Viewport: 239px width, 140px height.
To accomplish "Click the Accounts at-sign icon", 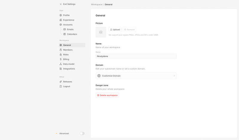I will tap(61, 25).
